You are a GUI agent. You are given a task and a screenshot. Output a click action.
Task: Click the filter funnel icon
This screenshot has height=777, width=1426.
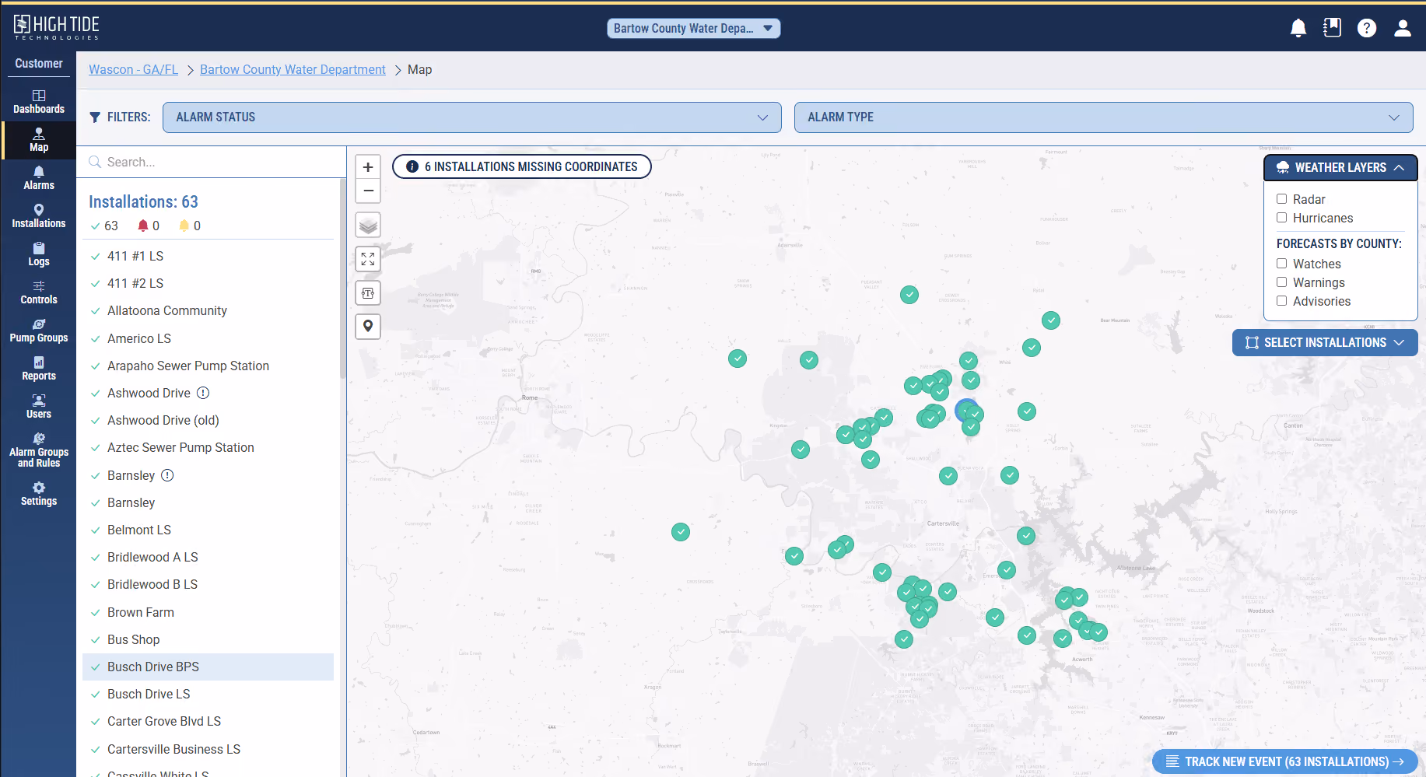tap(95, 117)
